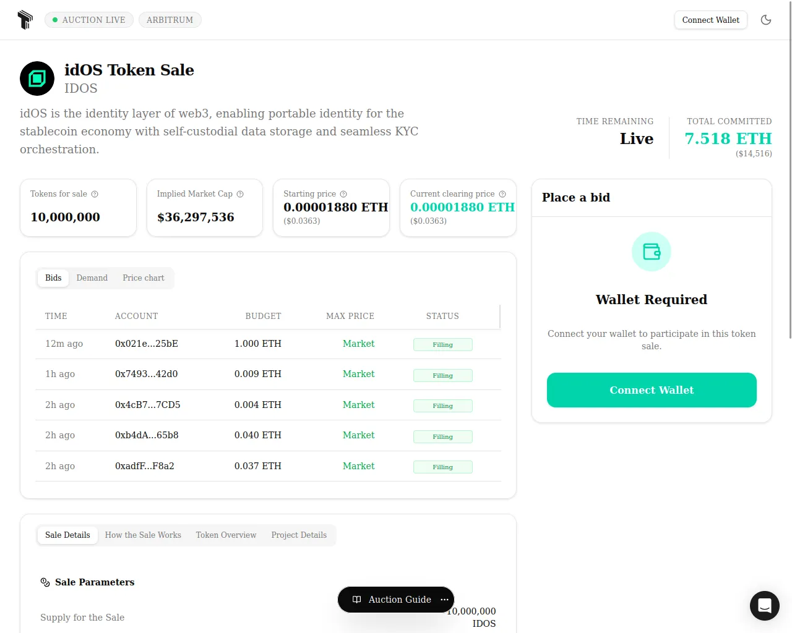The width and height of the screenshot is (792, 633).
Task: Click account 0xadfF...F8a2
Action: [145, 466]
